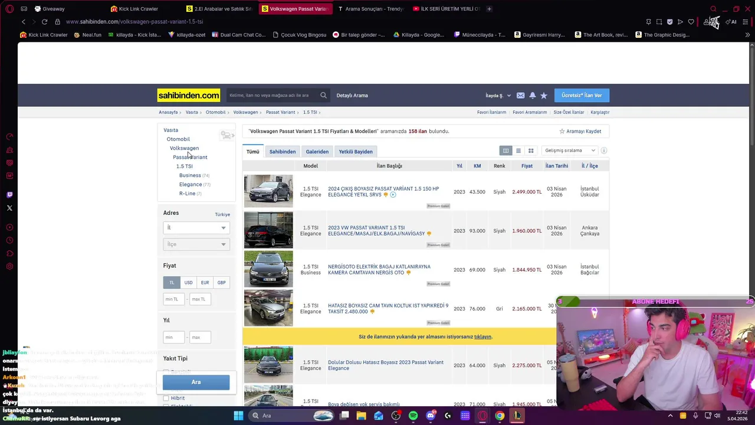
Task: Select USD currency toggle
Action: pos(188,283)
